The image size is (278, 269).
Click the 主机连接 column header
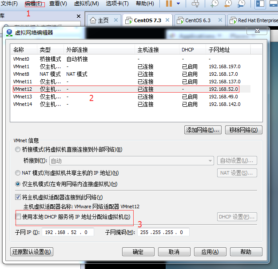click(x=157, y=50)
